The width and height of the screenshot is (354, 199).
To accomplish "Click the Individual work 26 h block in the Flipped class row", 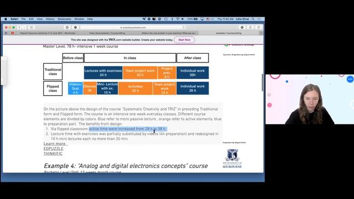I will (192, 88).
